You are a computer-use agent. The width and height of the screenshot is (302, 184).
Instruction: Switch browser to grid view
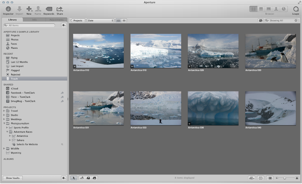[119, 21]
